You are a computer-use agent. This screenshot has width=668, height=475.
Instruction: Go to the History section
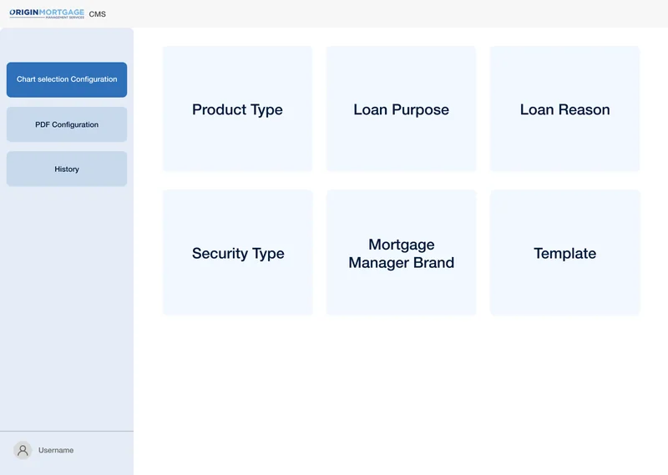67,169
